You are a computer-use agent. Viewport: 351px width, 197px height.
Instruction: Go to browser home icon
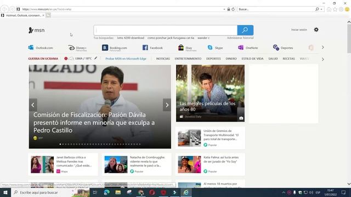tap(329, 9)
